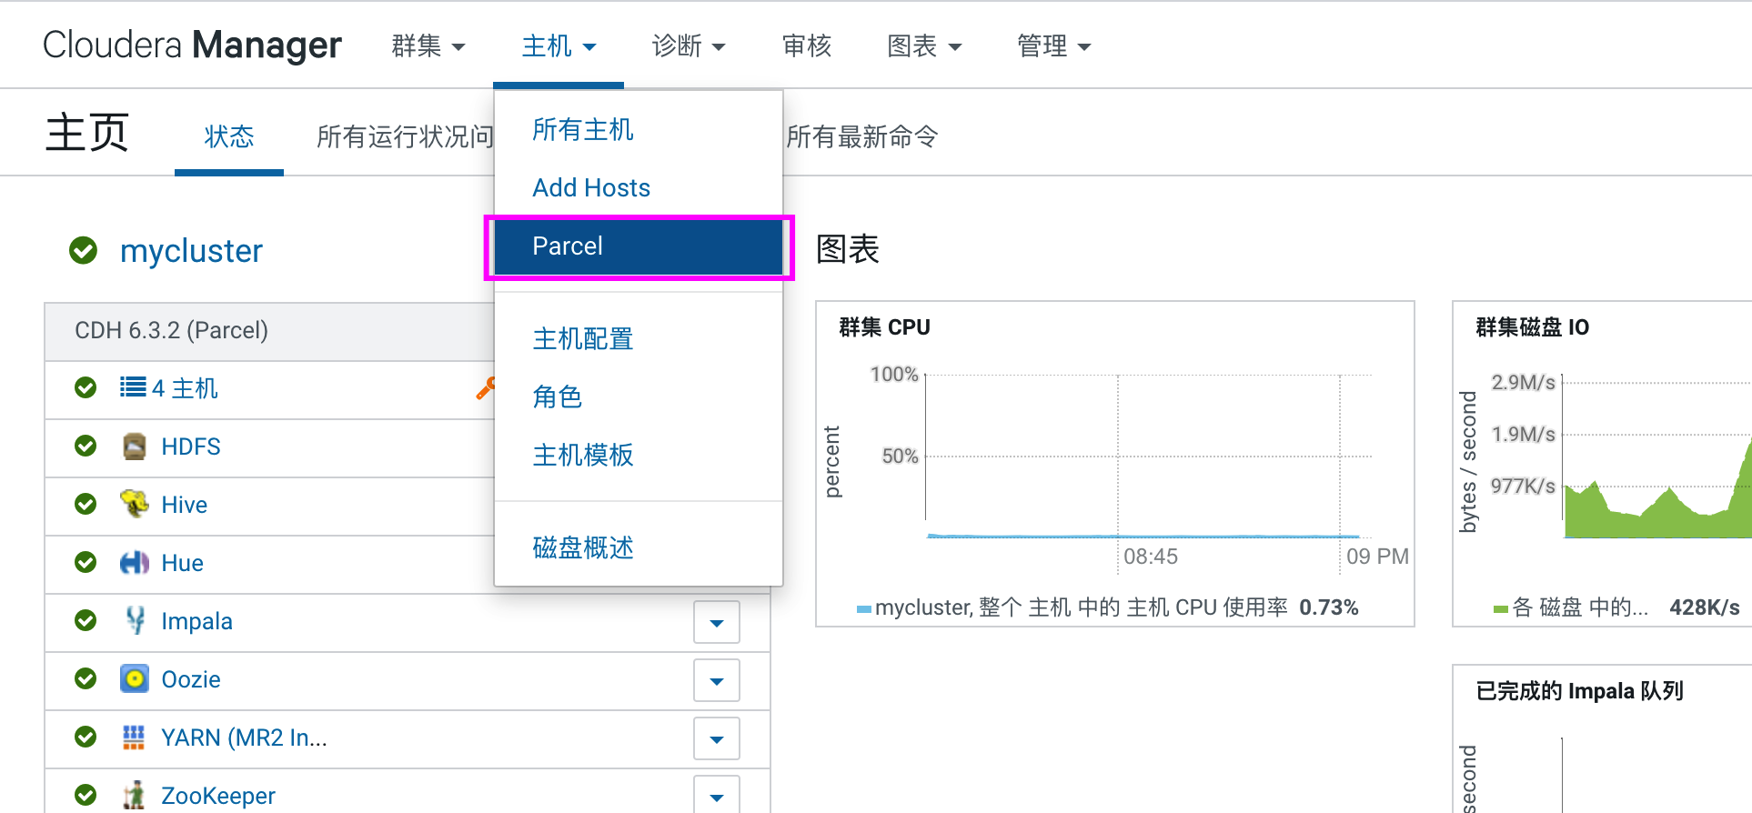Click the Oozie service icon
Screen dimensions: 1752x813
[x=135, y=679]
